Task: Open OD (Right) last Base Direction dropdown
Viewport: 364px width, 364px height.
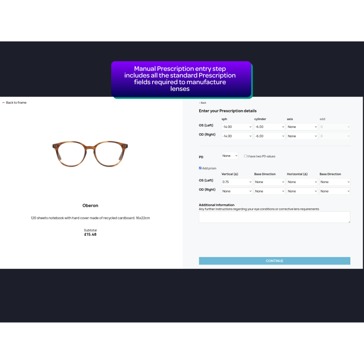Action: pyautogui.click(x=335, y=191)
